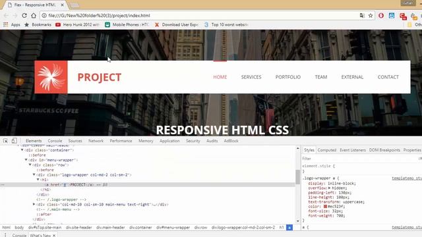The height and width of the screenshot is (237, 422).
Task: Open TEAM in site navigation
Action: click(x=321, y=77)
